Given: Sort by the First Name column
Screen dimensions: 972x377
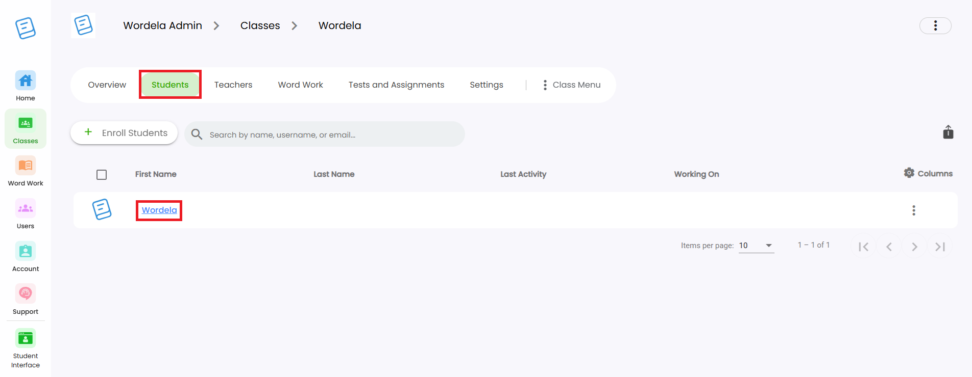Looking at the screenshot, I should pos(156,174).
